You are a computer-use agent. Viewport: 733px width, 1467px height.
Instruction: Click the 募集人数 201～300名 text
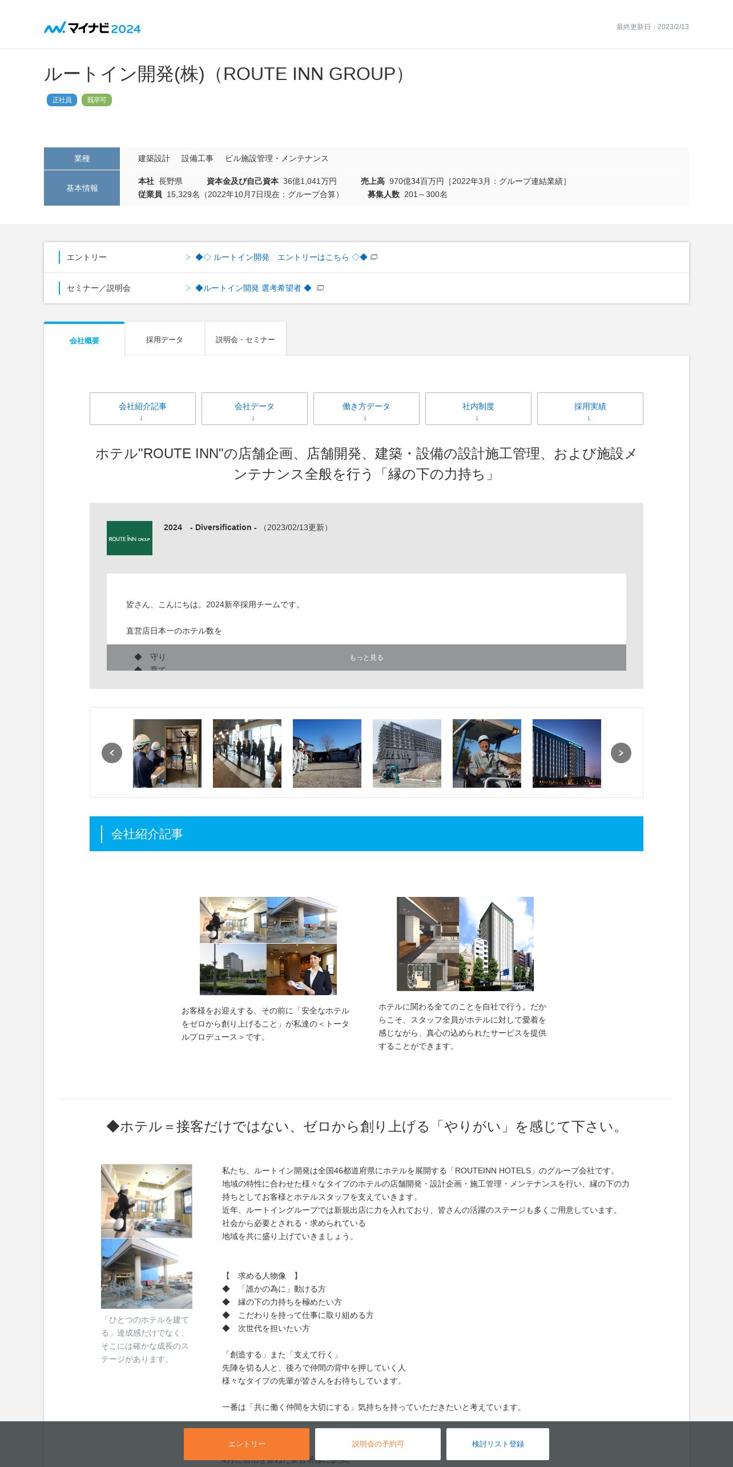pos(407,194)
